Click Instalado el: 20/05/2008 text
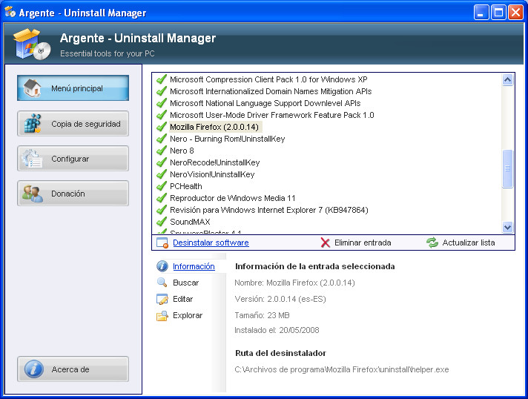Viewport: 528px width, 399px height. coord(277,330)
